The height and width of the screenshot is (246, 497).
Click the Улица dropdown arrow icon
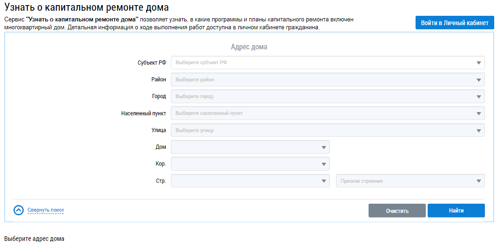click(478, 131)
